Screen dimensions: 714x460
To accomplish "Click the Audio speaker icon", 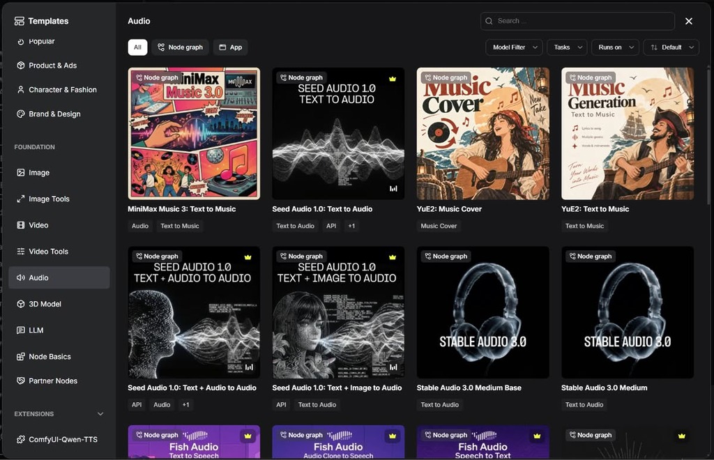I will click(x=20, y=277).
